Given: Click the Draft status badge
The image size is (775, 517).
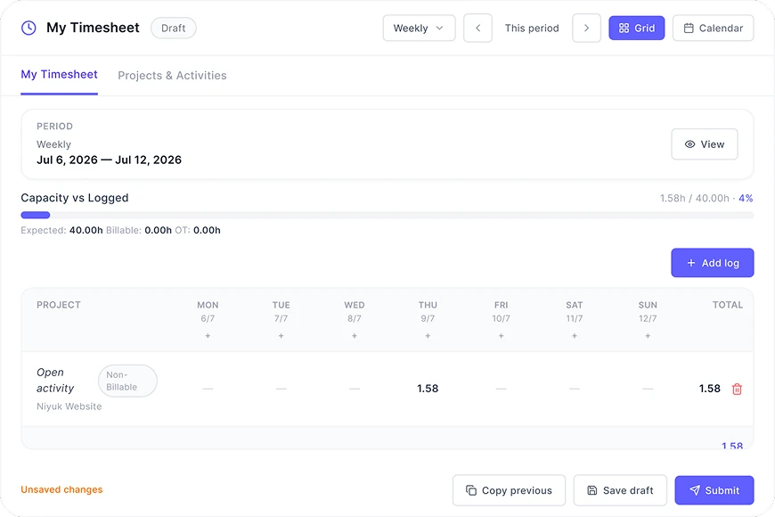Looking at the screenshot, I should (174, 29).
